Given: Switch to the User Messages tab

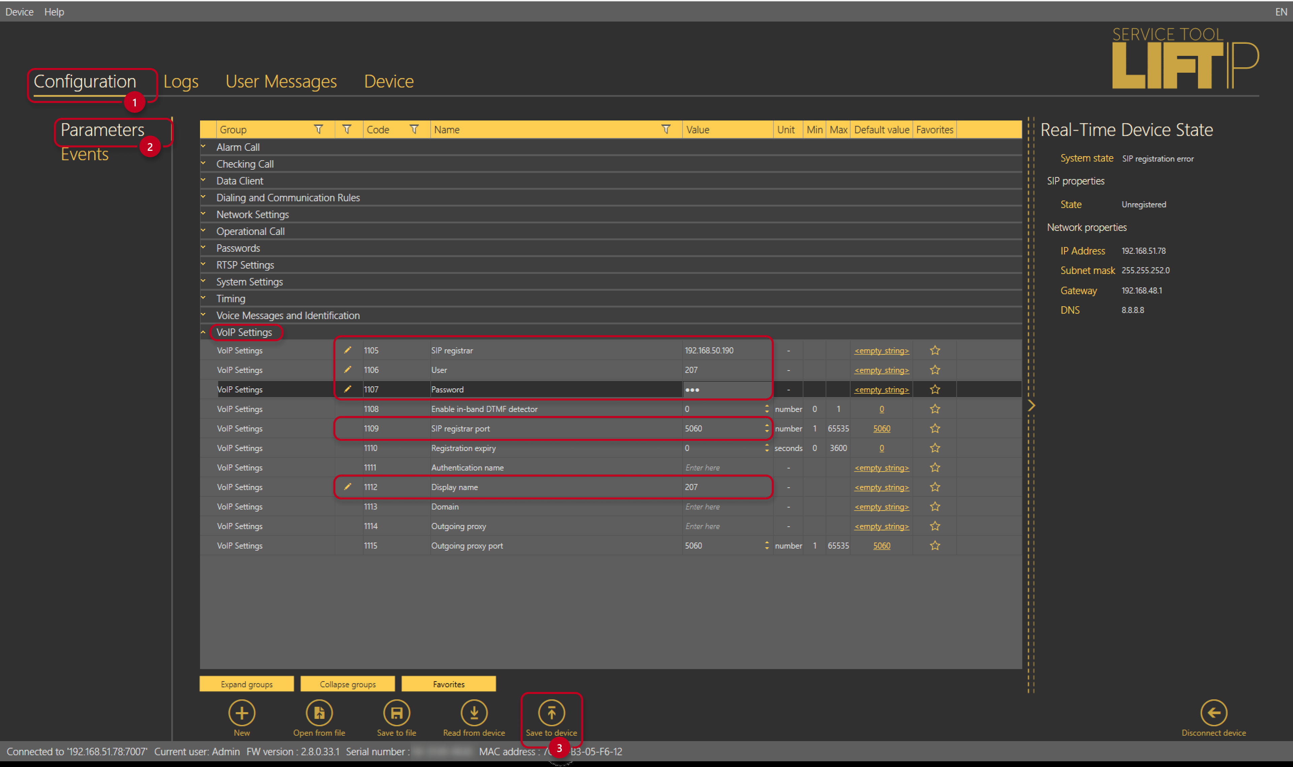Looking at the screenshot, I should pos(281,82).
